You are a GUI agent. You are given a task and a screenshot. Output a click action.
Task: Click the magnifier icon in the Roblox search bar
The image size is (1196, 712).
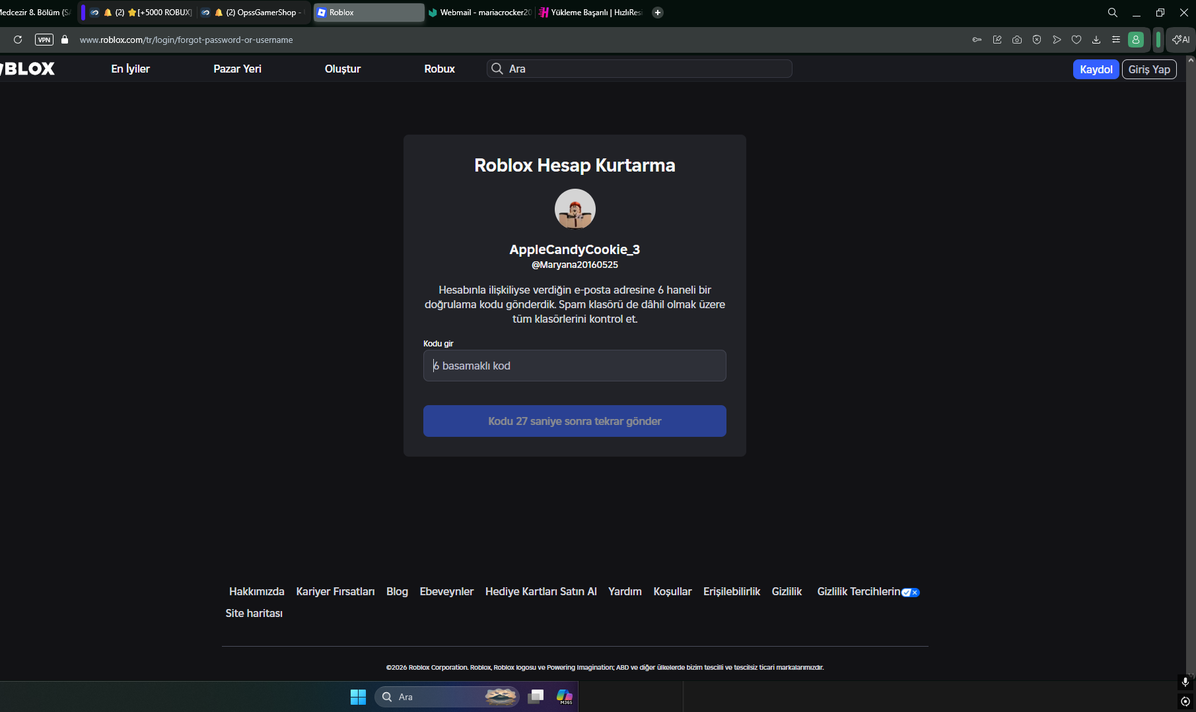(497, 69)
